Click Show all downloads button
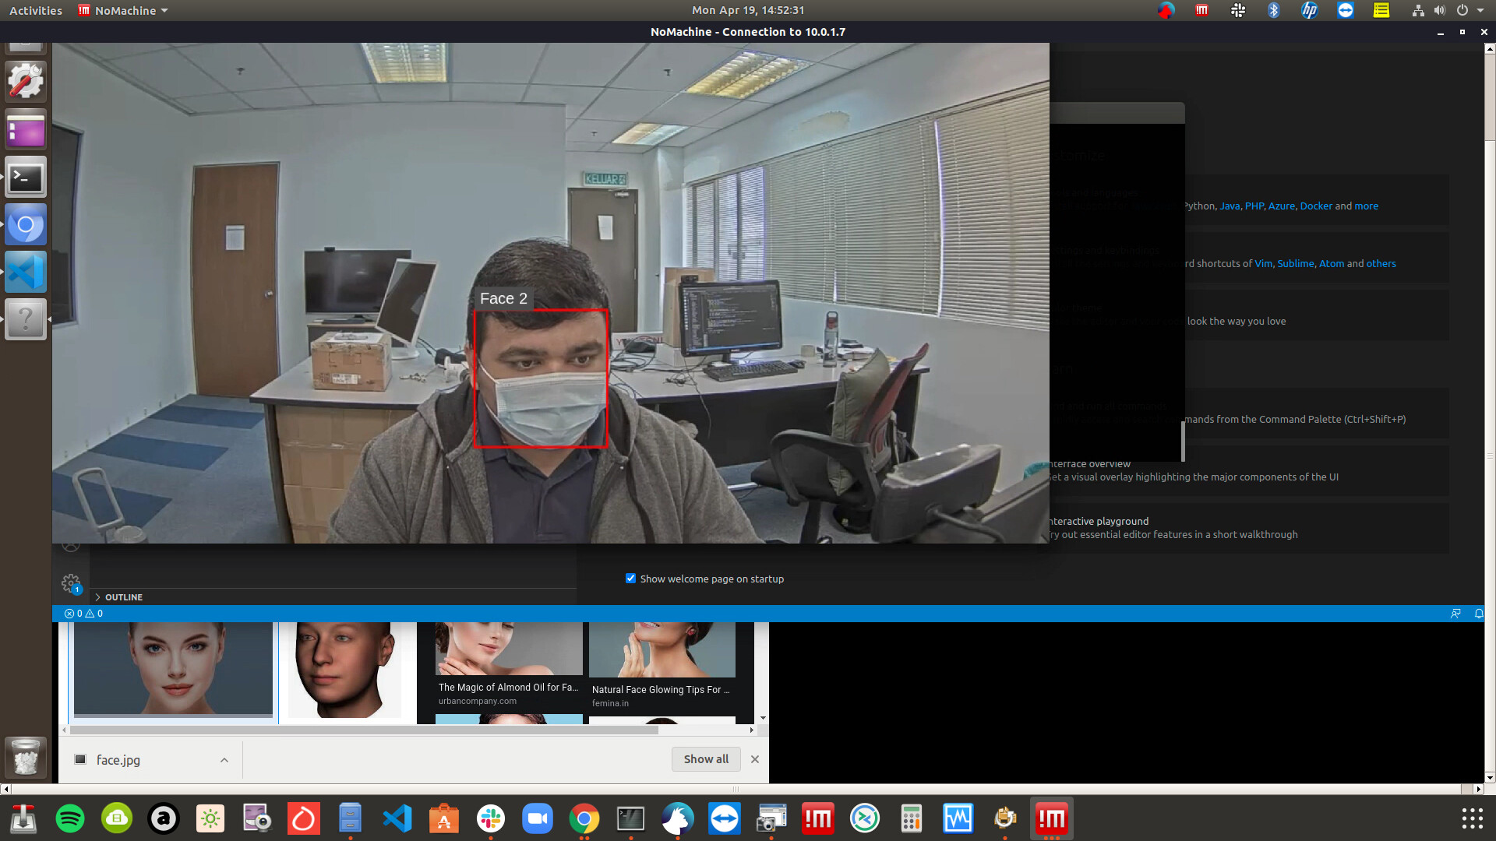 click(706, 759)
